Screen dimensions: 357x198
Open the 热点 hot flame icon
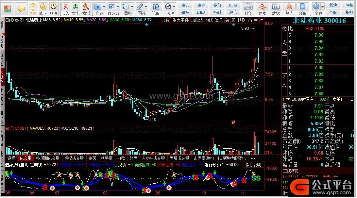289,7
